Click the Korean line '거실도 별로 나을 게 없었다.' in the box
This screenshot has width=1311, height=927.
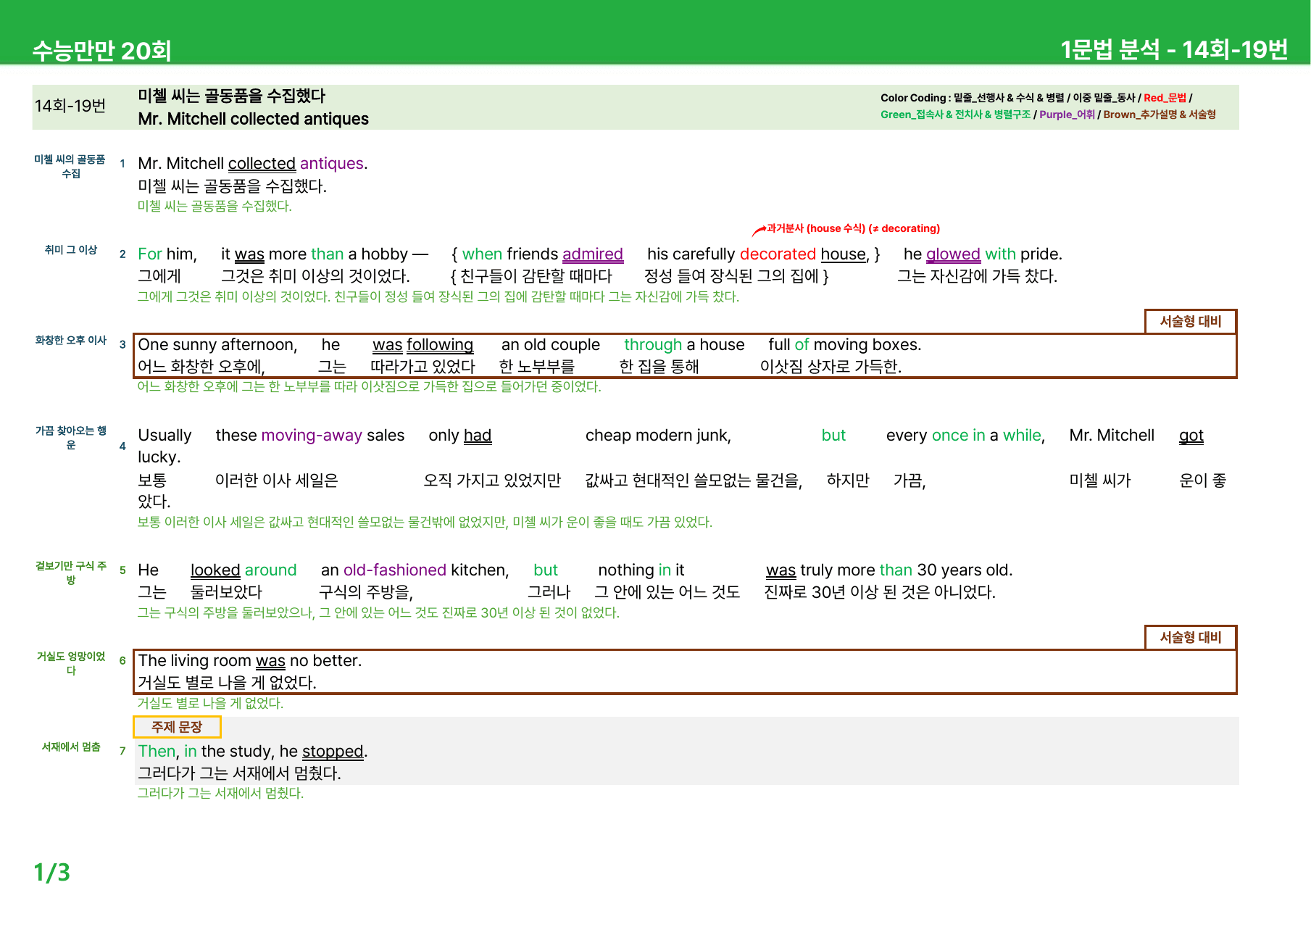coord(227,683)
